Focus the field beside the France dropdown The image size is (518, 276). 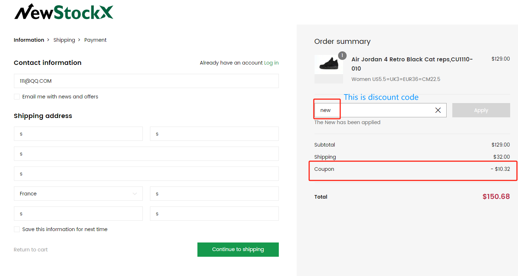[214, 194]
